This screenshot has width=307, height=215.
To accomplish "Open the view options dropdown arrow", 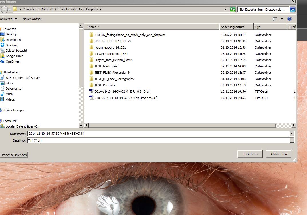I will point(282,19).
